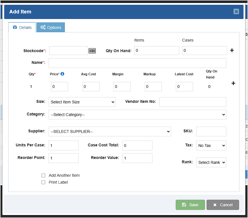Open the Select Rank dropdown
The width and height of the screenshot is (248, 218).
point(211,162)
